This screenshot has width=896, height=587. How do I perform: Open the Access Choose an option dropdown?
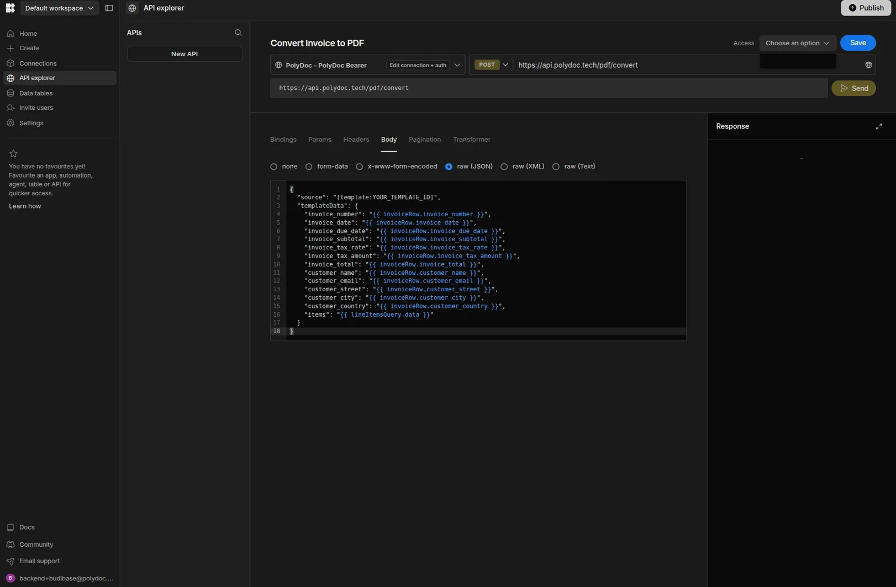797,43
